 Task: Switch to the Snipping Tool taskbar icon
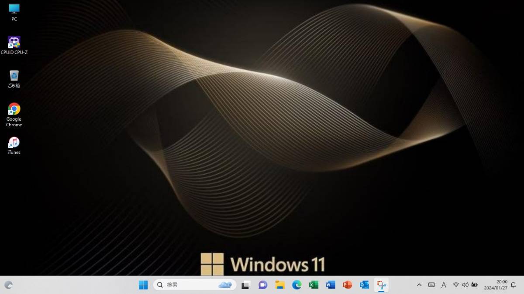[x=381, y=285]
